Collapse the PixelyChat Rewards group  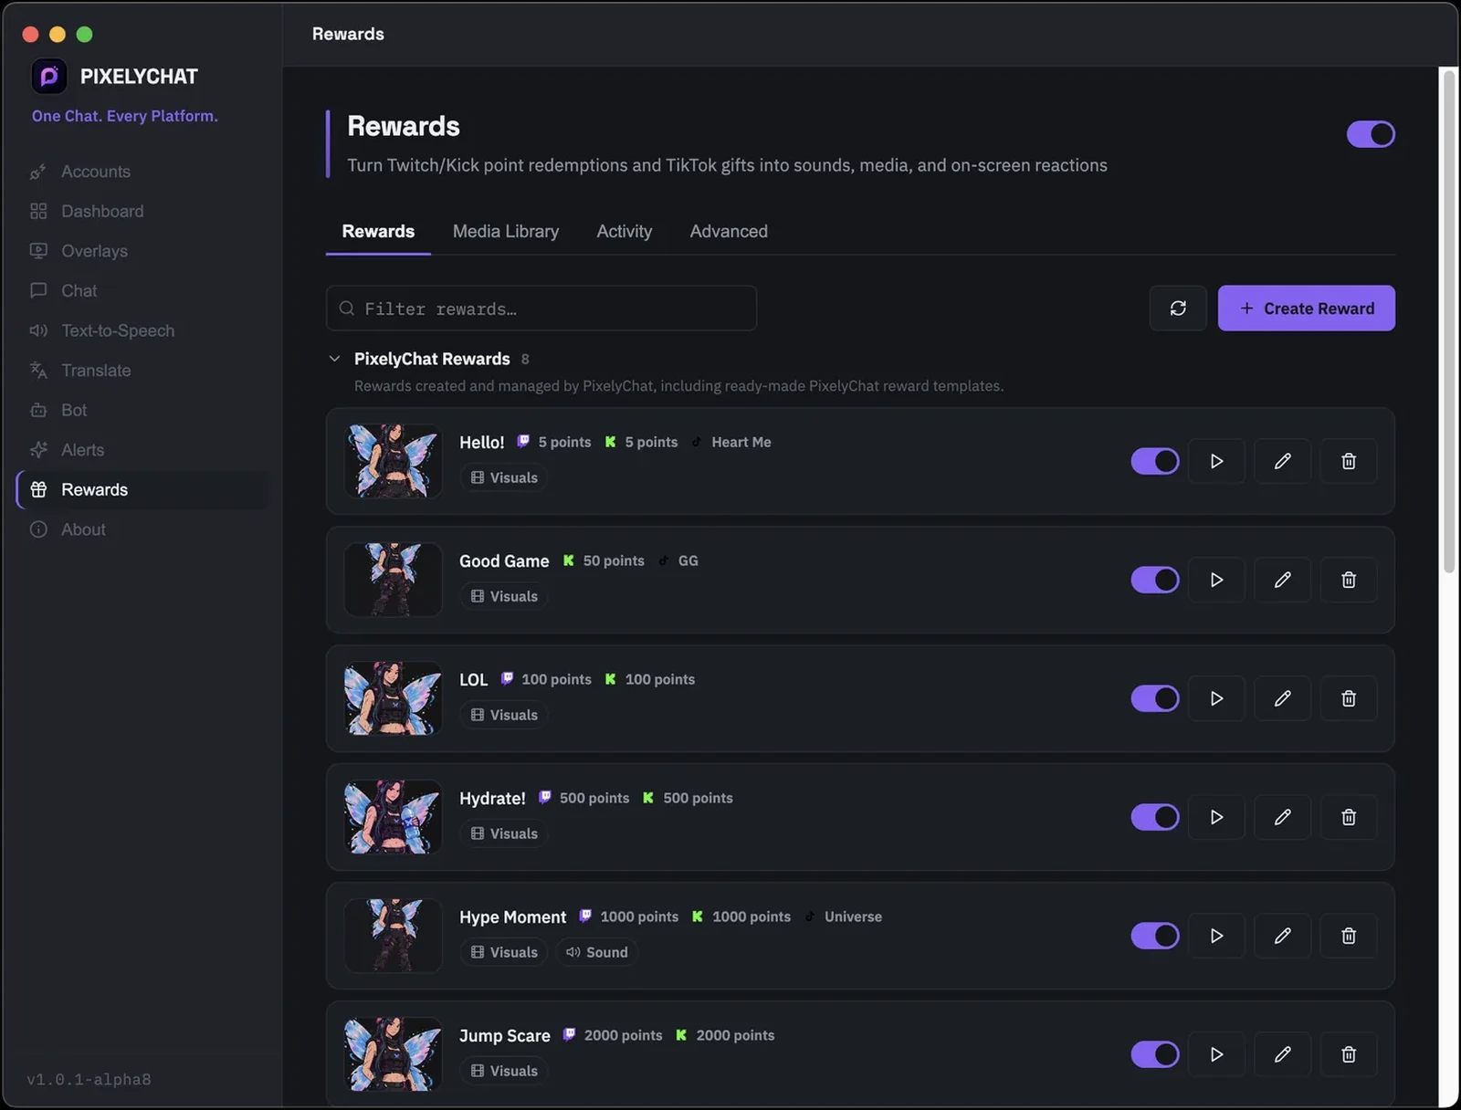point(334,359)
